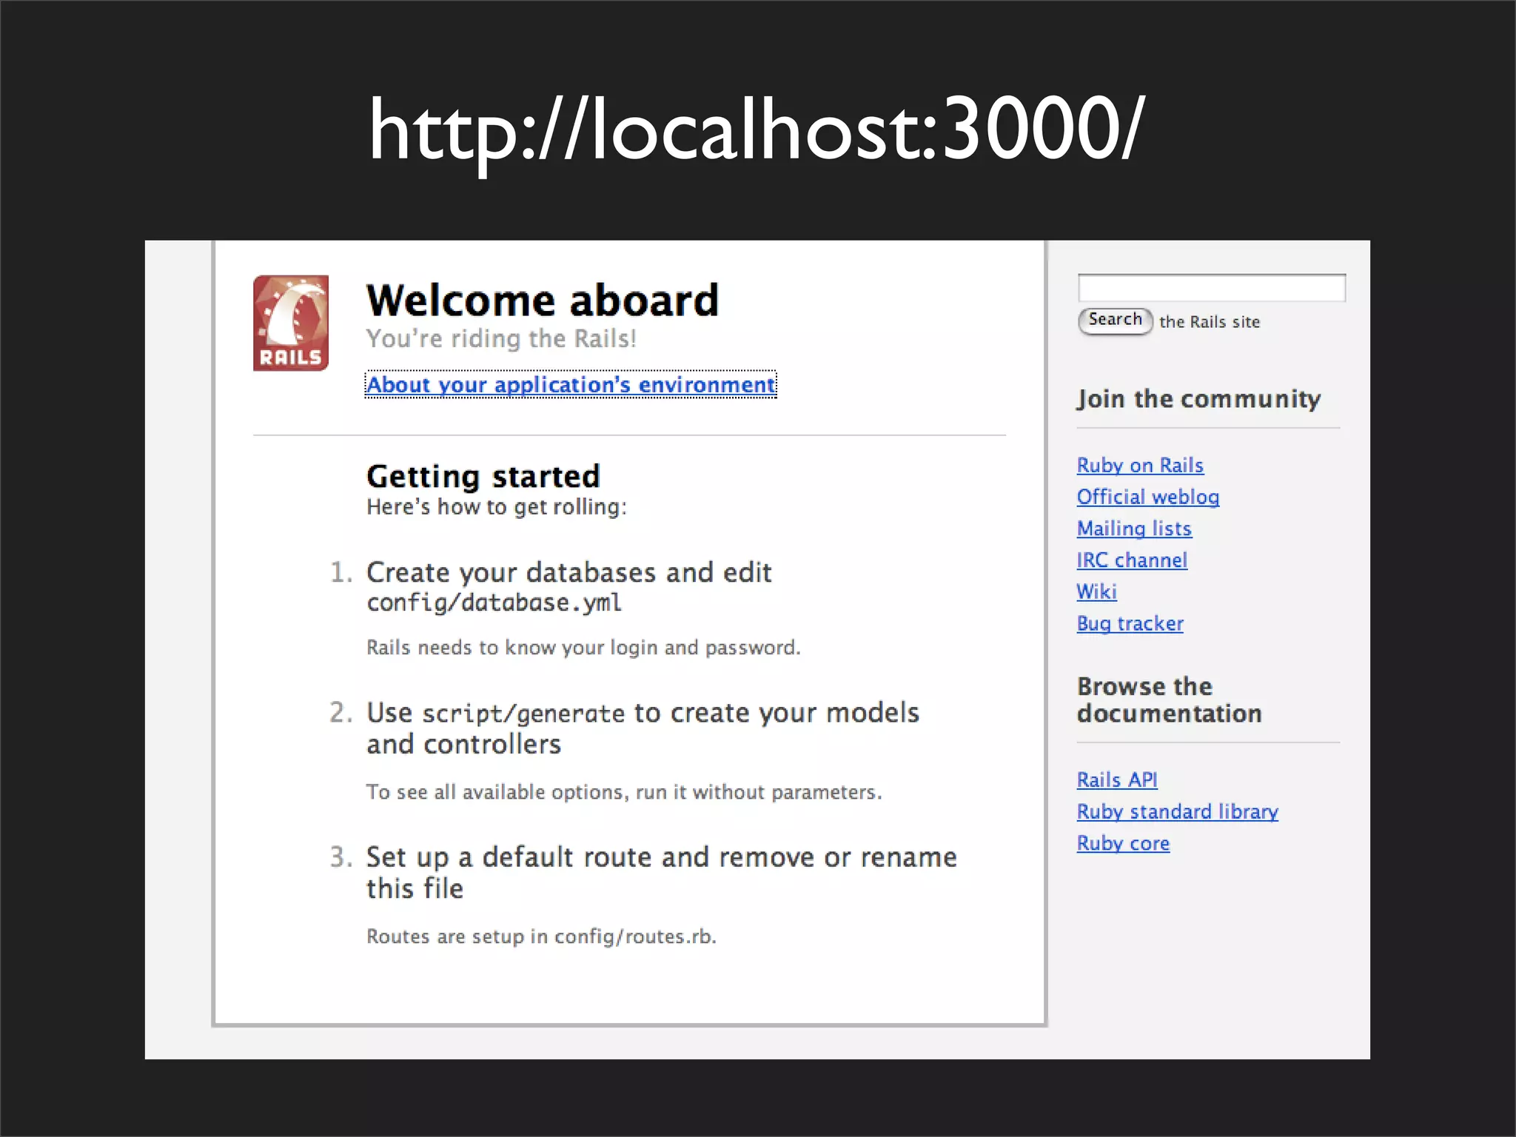
Task: Click config/database.yml text in step 1
Action: [494, 603]
